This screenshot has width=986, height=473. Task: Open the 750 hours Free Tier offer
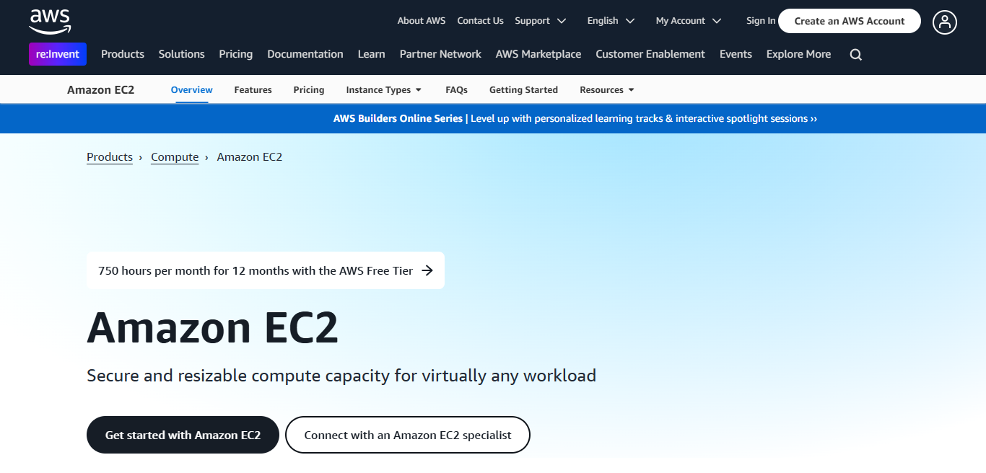266,270
